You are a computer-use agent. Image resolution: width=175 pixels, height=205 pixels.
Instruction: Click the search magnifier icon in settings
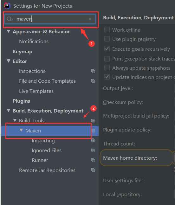tap(10, 19)
